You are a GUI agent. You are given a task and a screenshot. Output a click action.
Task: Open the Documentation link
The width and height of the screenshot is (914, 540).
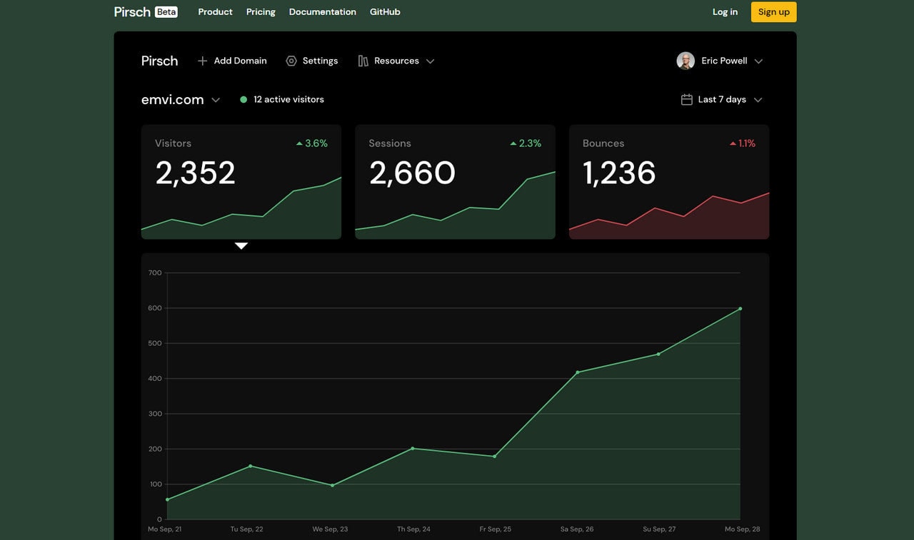[322, 12]
